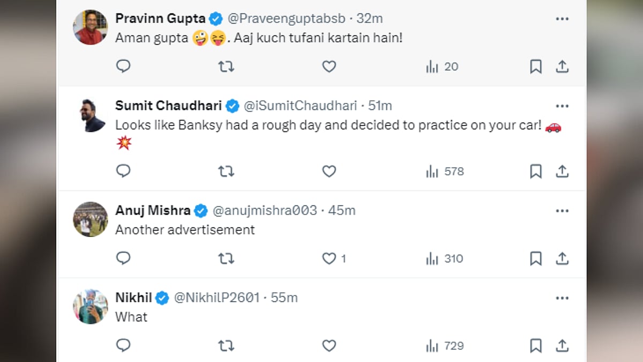View analytics showing 729 views
Screen dimensions: 643x362
pyautogui.click(x=445, y=346)
